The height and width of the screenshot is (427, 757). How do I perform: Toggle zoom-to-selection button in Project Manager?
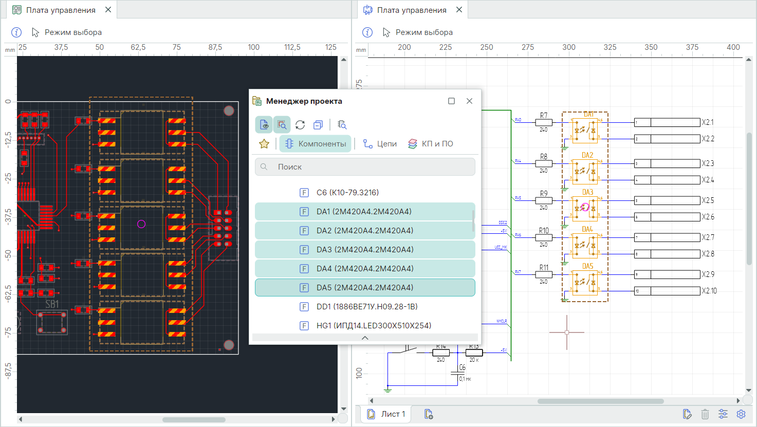pos(282,125)
